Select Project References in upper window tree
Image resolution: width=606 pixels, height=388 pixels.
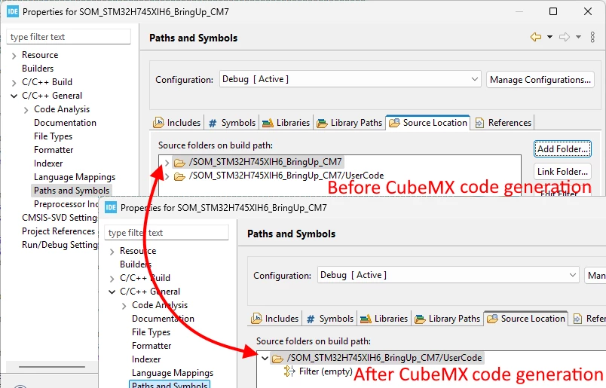click(58, 231)
